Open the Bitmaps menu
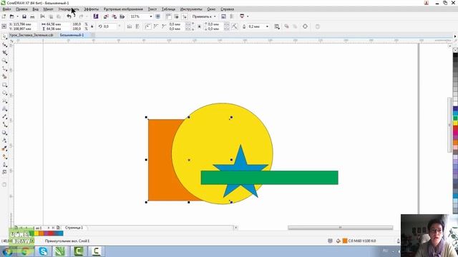The height and width of the screenshot is (257, 458). 123,9
